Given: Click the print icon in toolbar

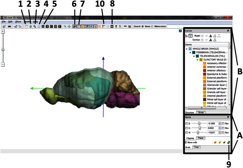Looking at the screenshot, I should tap(9, 26).
